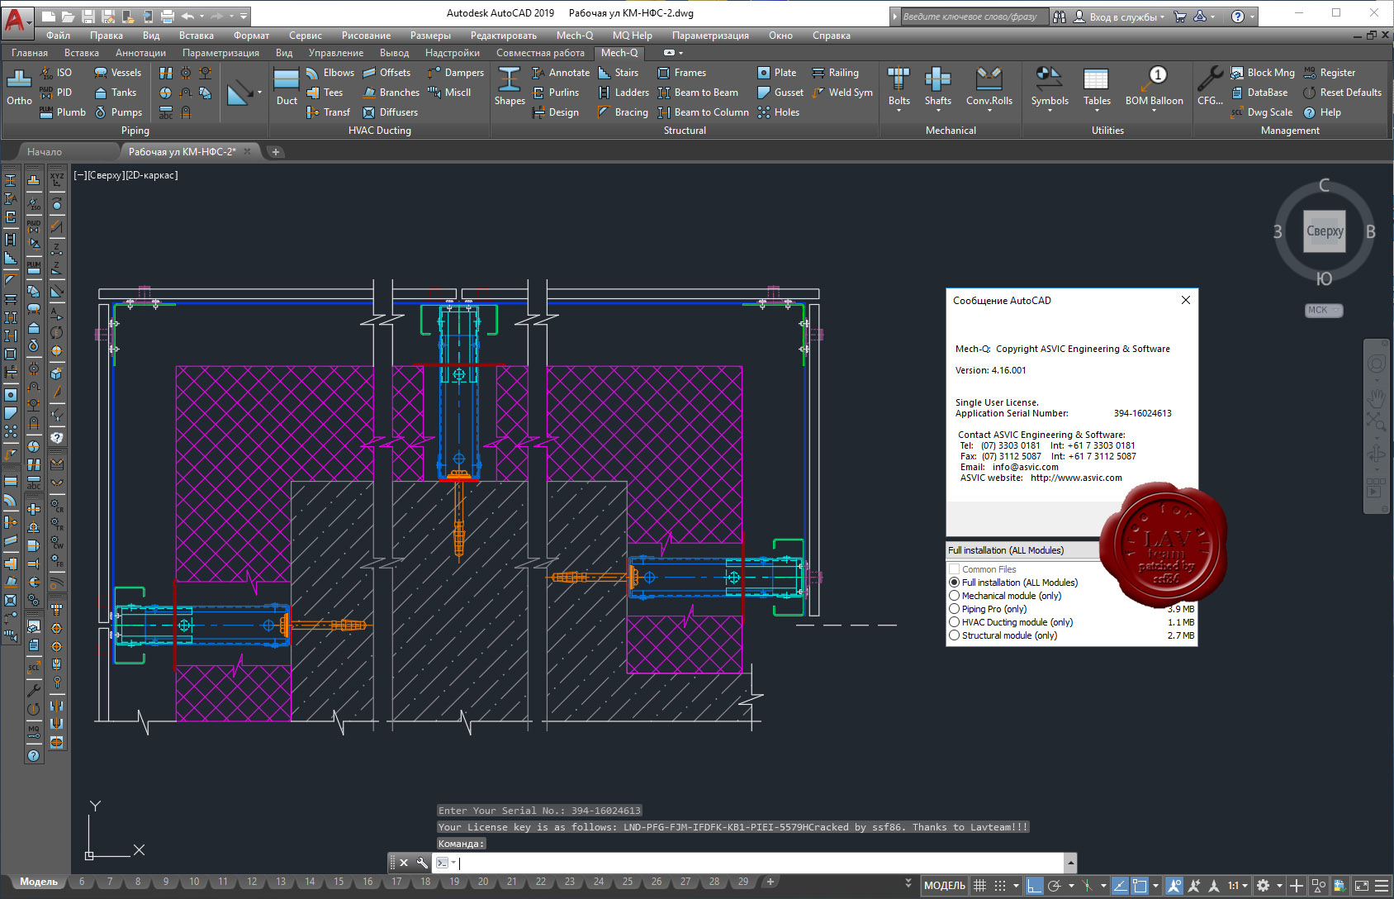Viewport: 1394px width, 899px height.
Task: Select HVAC Ducting module (only)
Action: pyautogui.click(x=955, y=622)
